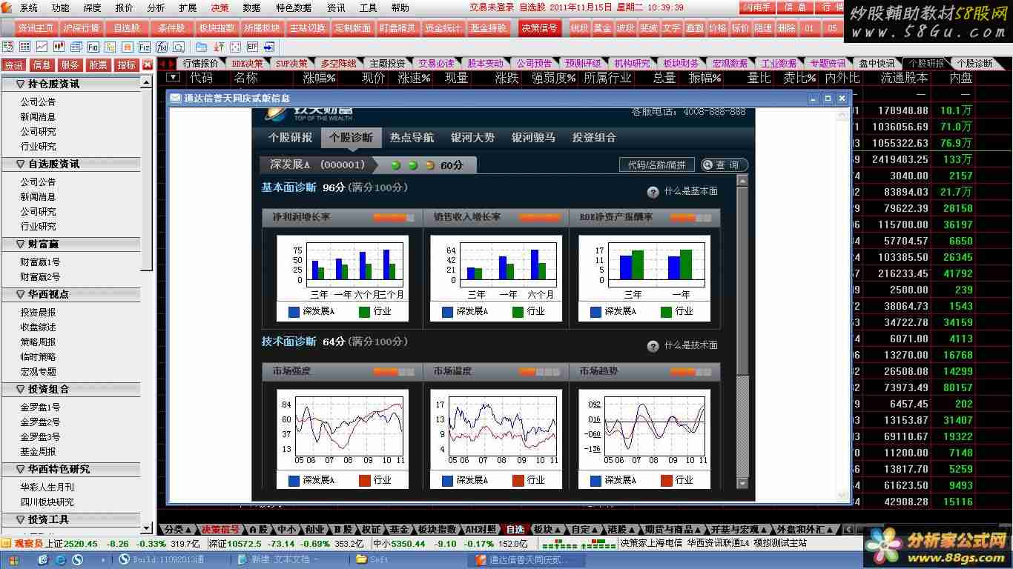
Task: Click the 什么是技术面 question mark icon
Action: pos(653,346)
